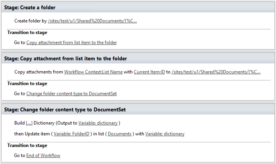Click Transition to stage label in first stage
Screen dimensions: 276x164
[x=27, y=32]
